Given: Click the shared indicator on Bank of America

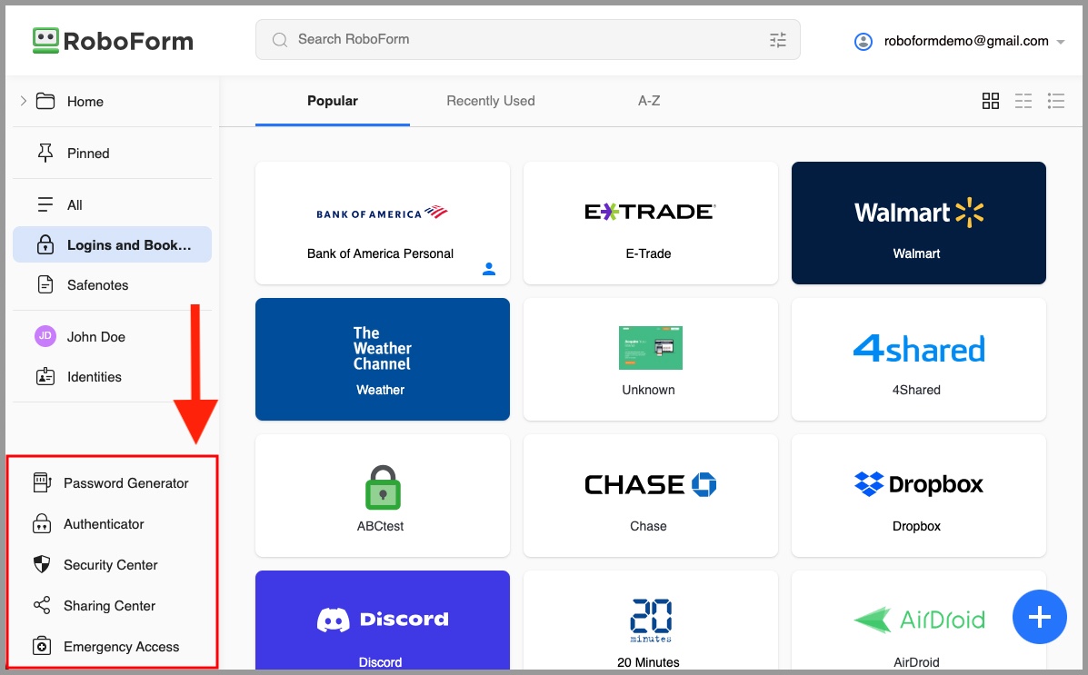Looking at the screenshot, I should [x=489, y=269].
